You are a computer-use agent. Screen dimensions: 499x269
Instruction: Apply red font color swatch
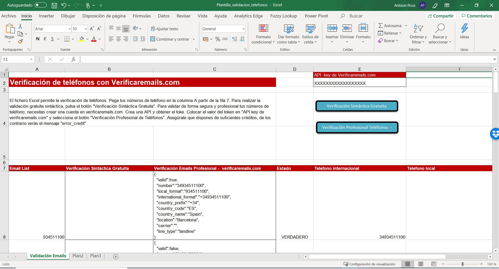point(94,39)
